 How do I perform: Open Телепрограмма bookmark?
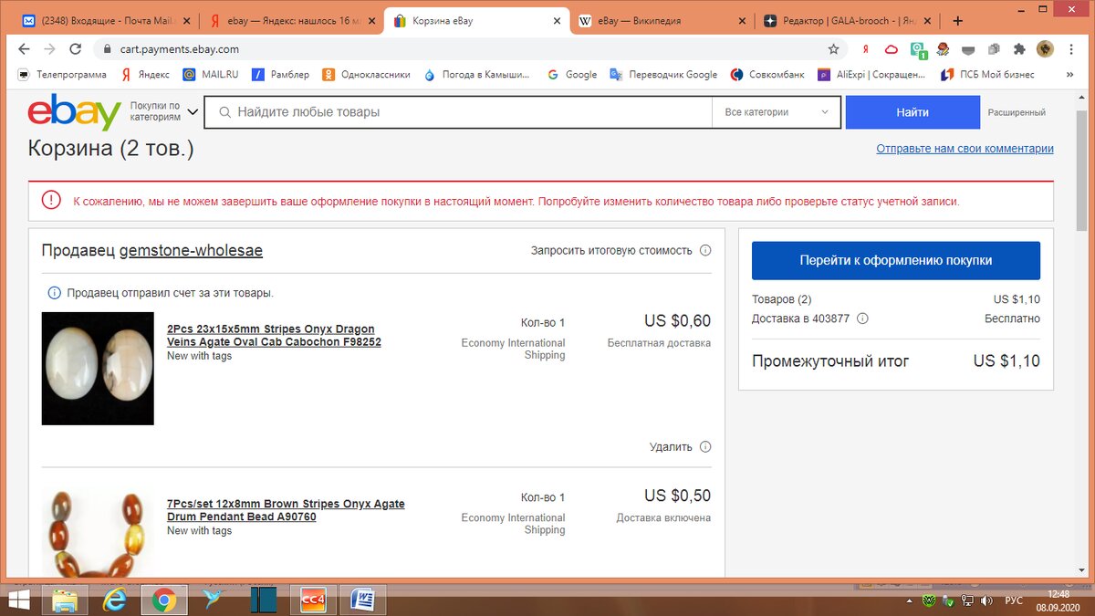click(x=63, y=75)
